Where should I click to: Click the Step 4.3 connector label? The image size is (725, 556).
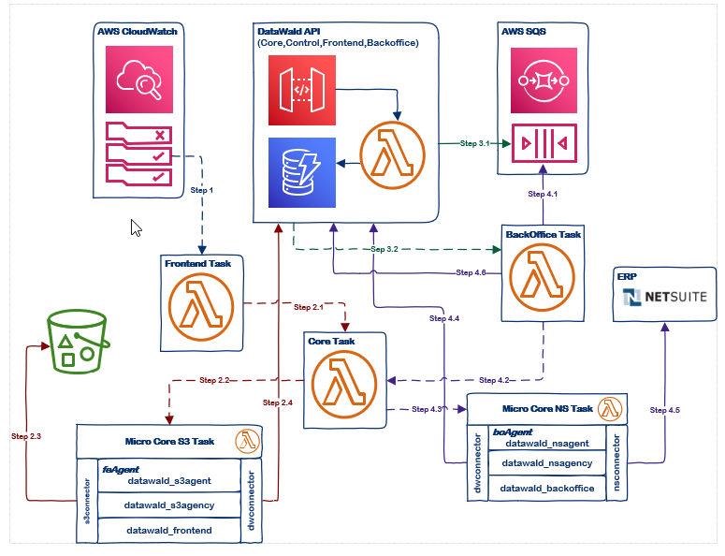(x=427, y=409)
